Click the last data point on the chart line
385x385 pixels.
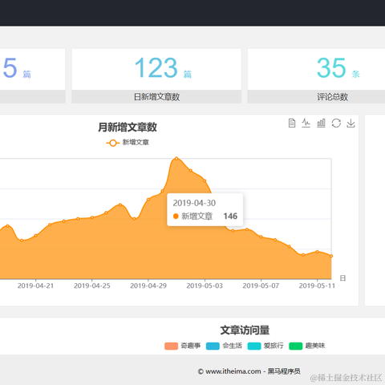[331, 256]
